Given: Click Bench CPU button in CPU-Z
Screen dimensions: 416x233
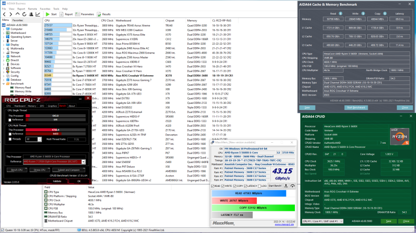Looking at the screenshot, I should pos(17,170).
